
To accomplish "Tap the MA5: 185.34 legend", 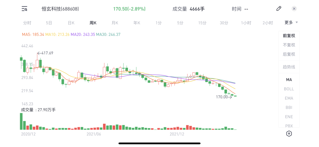I will coord(33,34).
